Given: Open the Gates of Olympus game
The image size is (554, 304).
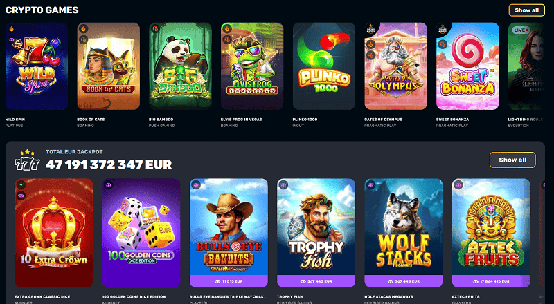Looking at the screenshot, I should click(x=395, y=66).
